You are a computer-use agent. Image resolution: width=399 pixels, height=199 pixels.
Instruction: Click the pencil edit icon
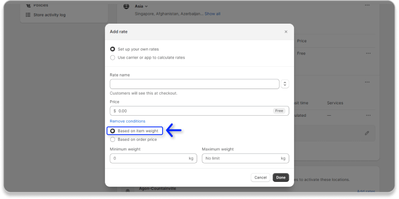pos(367,133)
